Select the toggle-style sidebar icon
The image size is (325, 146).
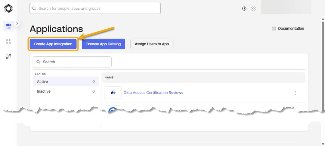[8, 26]
